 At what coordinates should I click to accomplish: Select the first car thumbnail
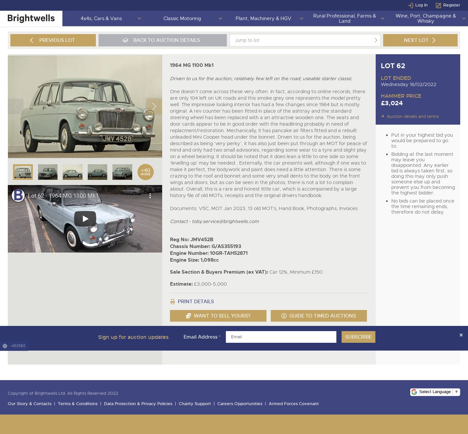click(23, 172)
